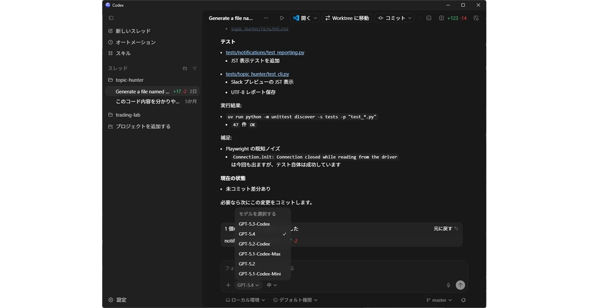The width and height of the screenshot is (589, 308).
Task: Start a new thread (新しいスレッド)
Action: [x=129, y=31]
